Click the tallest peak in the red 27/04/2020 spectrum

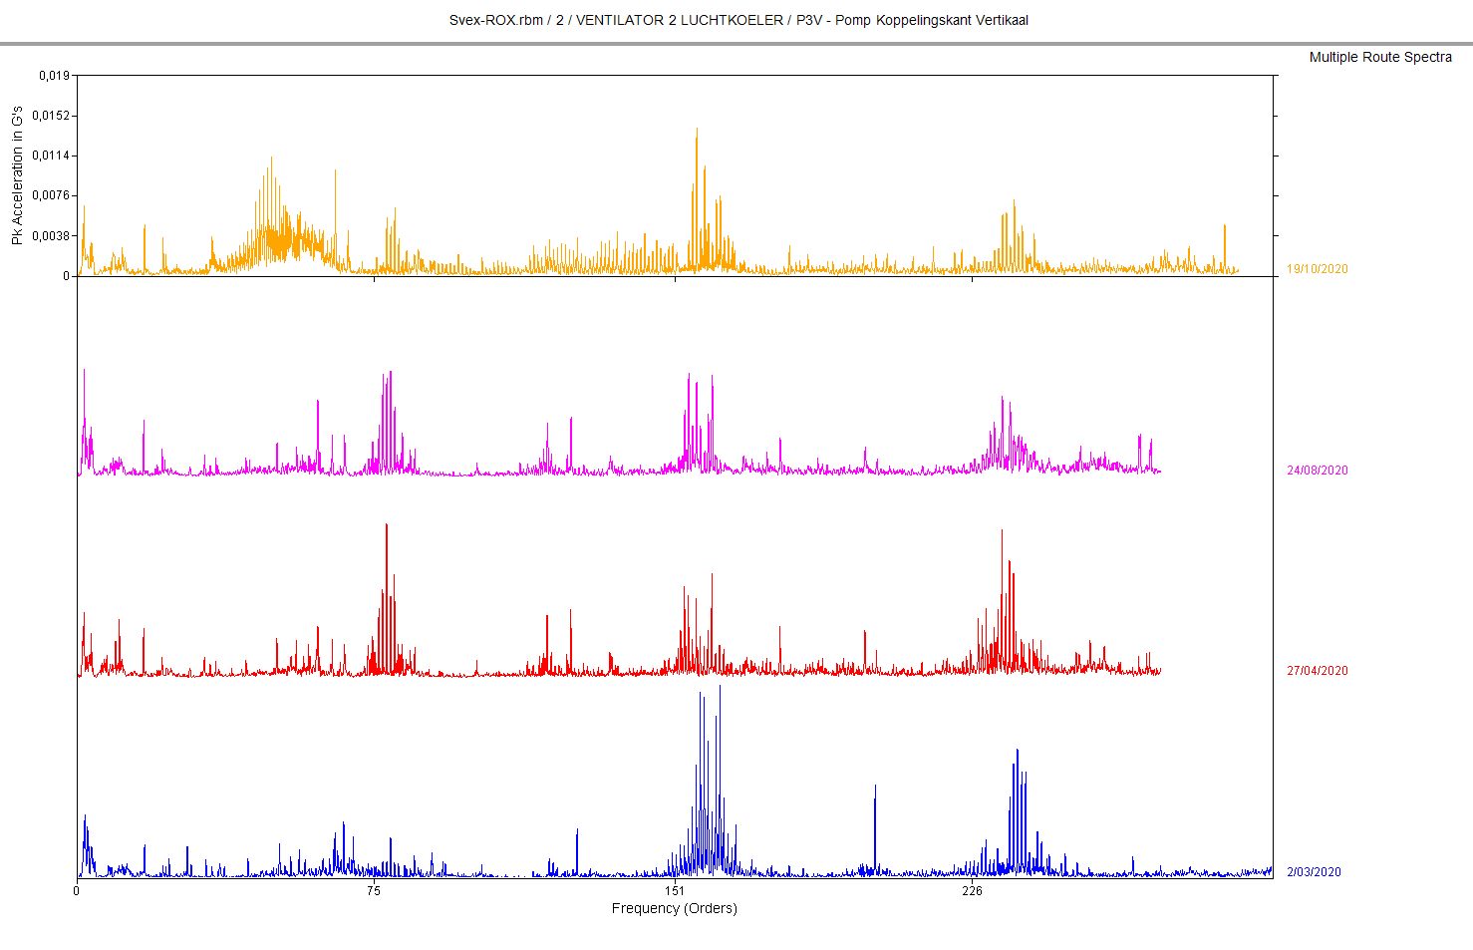386,526
